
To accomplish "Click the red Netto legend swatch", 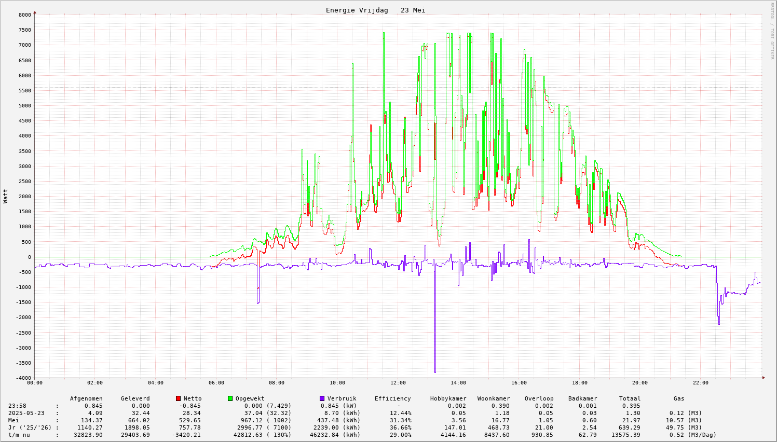I will tap(178, 398).
